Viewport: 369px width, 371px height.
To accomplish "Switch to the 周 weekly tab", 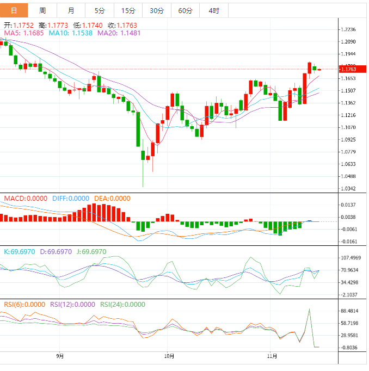I will [x=42, y=11].
